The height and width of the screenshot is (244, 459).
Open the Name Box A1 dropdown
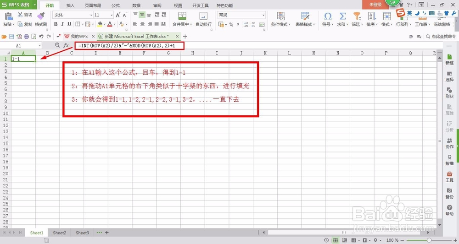40,45
